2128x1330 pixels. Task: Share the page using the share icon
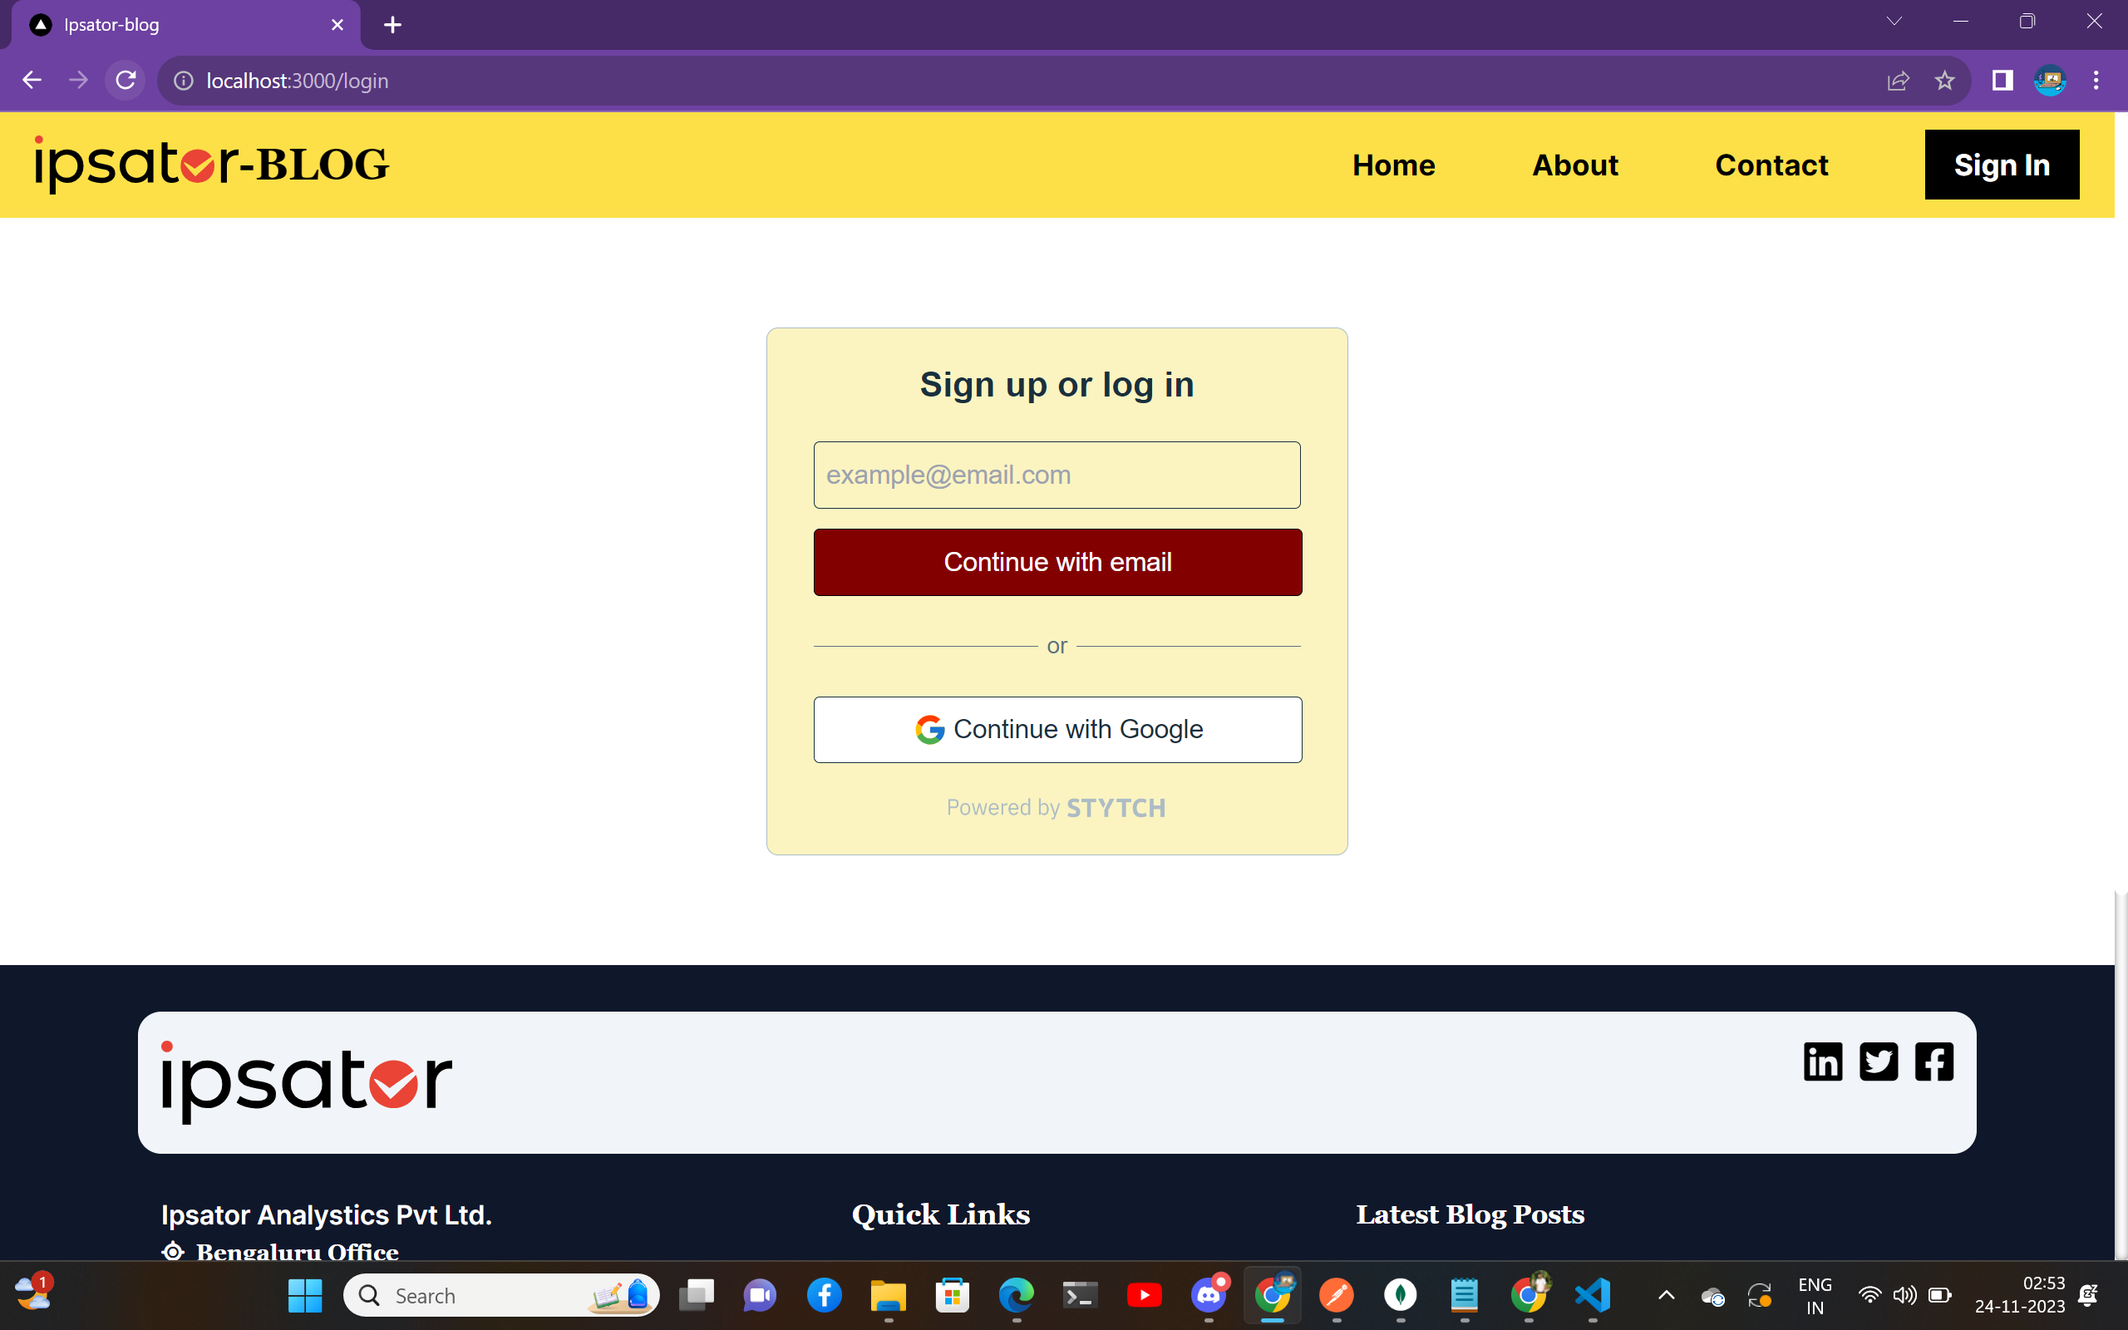1899,80
